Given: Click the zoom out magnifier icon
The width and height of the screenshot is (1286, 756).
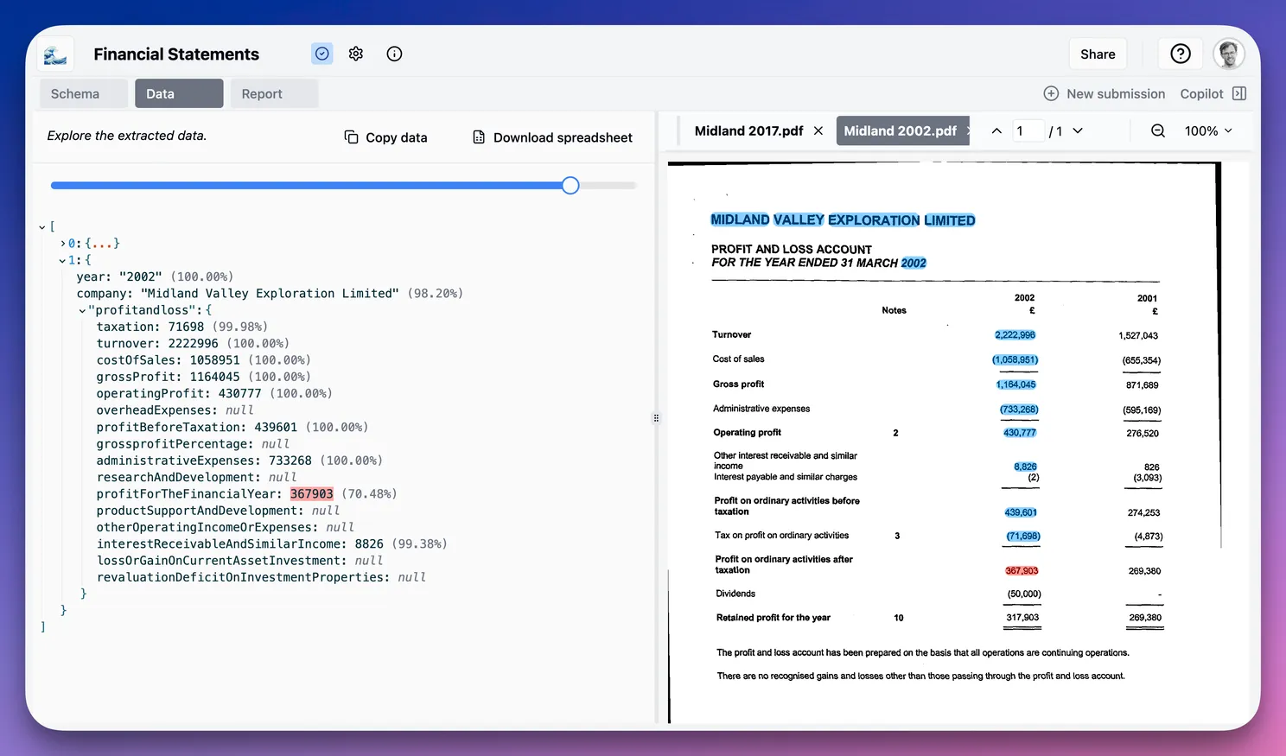Looking at the screenshot, I should pyautogui.click(x=1158, y=130).
